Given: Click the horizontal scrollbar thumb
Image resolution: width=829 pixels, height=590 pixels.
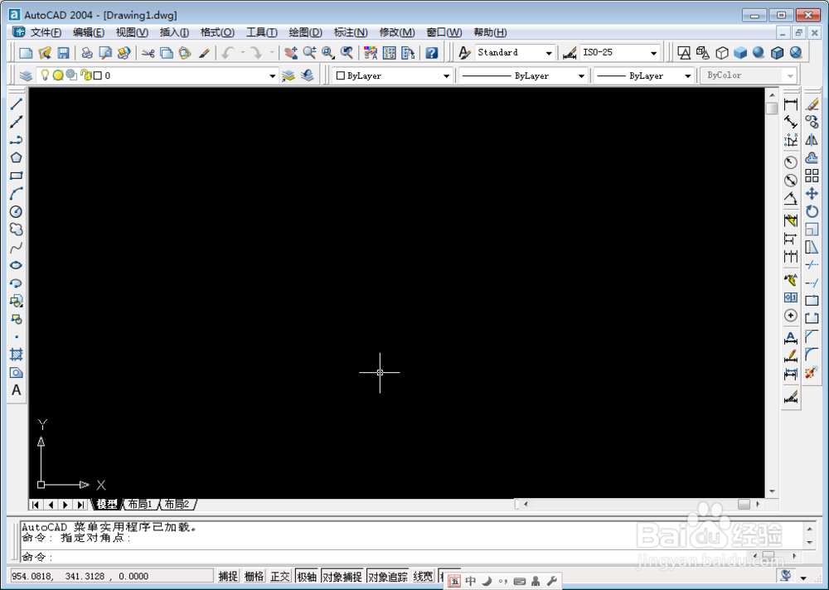Looking at the screenshot, I should (744, 505).
